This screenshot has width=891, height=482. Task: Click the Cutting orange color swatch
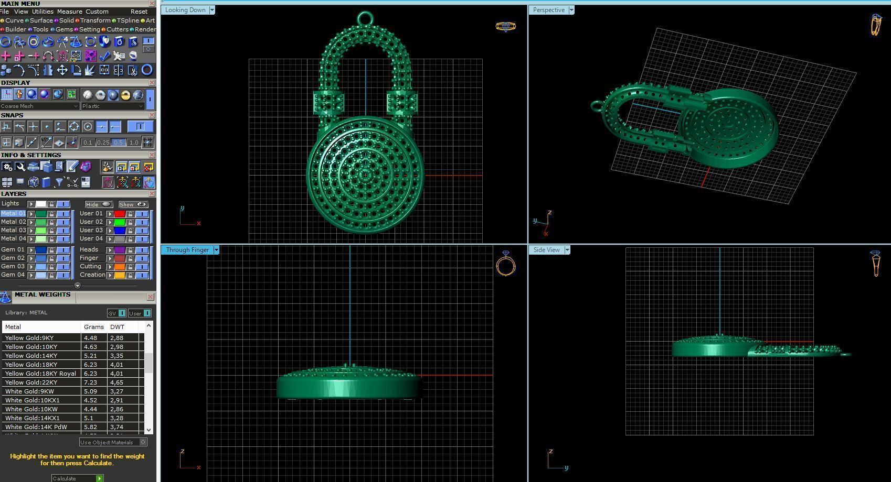(120, 267)
